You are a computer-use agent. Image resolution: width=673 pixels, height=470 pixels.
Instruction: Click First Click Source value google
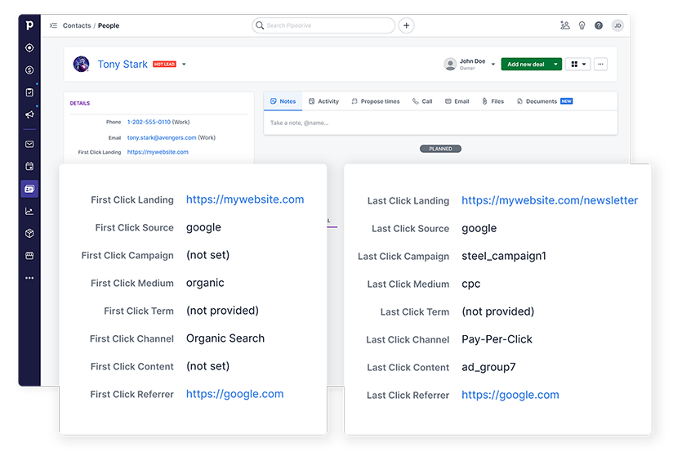pos(203,228)
